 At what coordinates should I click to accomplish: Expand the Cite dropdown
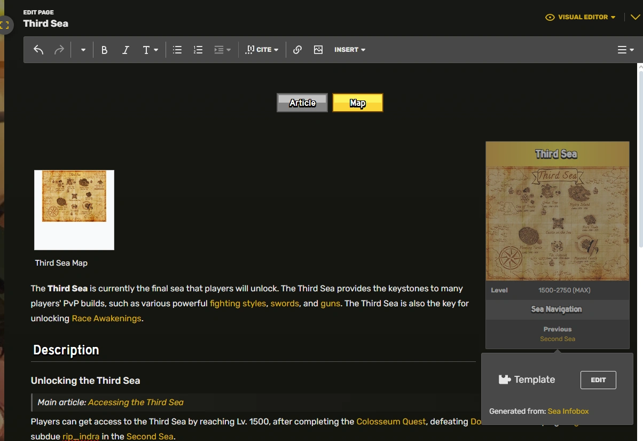(262, 50)
